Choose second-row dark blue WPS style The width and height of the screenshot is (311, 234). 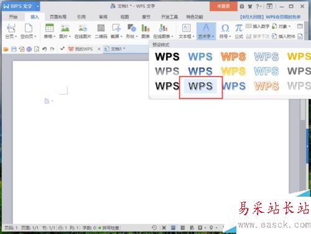200,71
